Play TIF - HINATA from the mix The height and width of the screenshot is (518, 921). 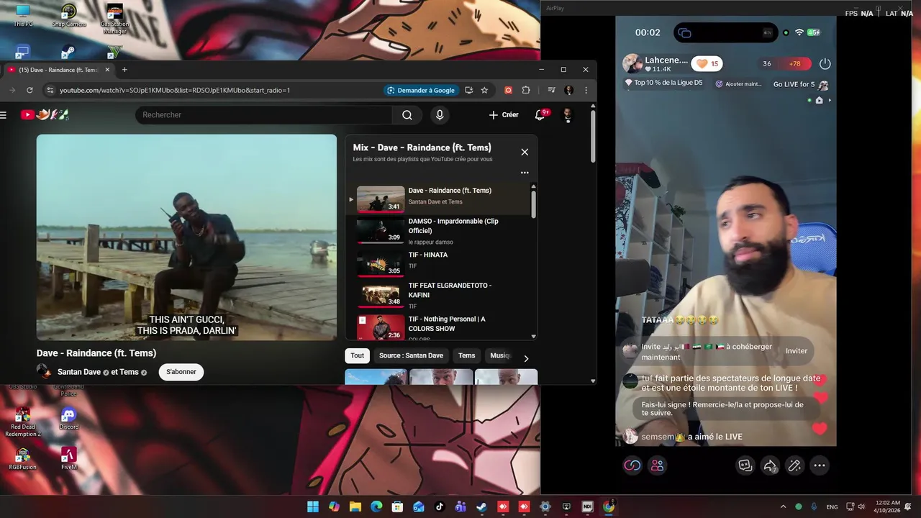coord(439,263)
